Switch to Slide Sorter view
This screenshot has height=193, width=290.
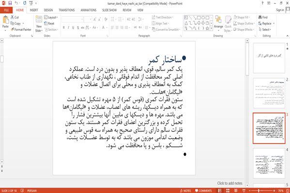[228, 191]
